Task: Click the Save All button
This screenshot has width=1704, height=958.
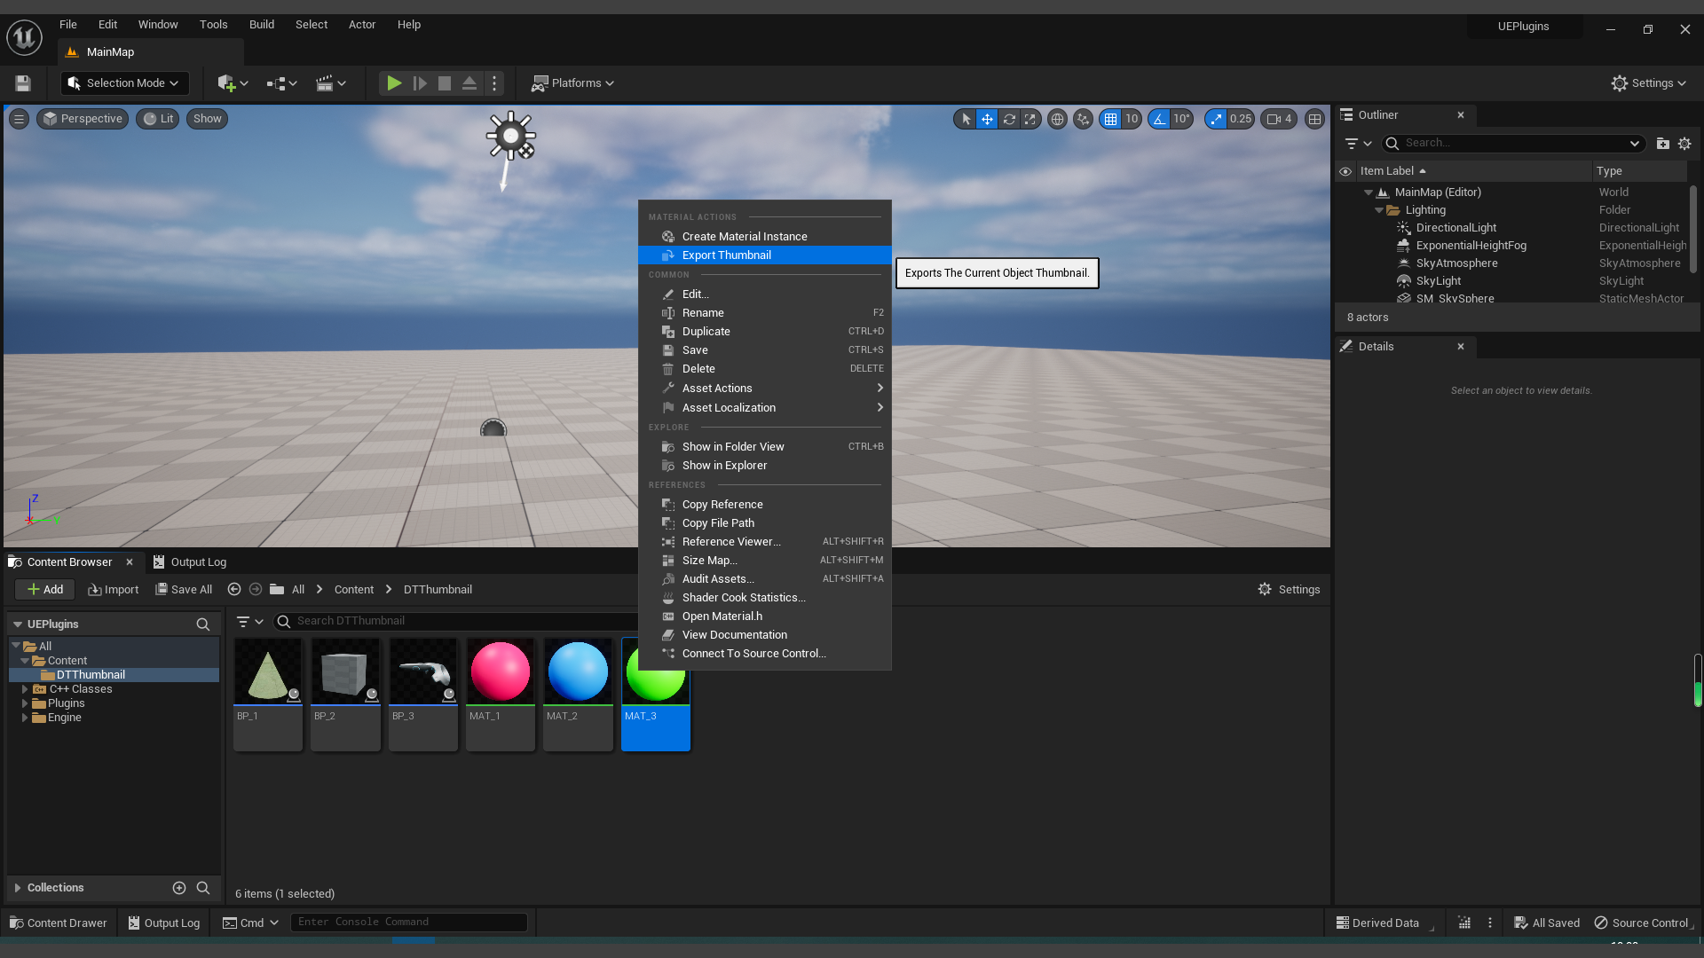Action: tap(184, 589)
